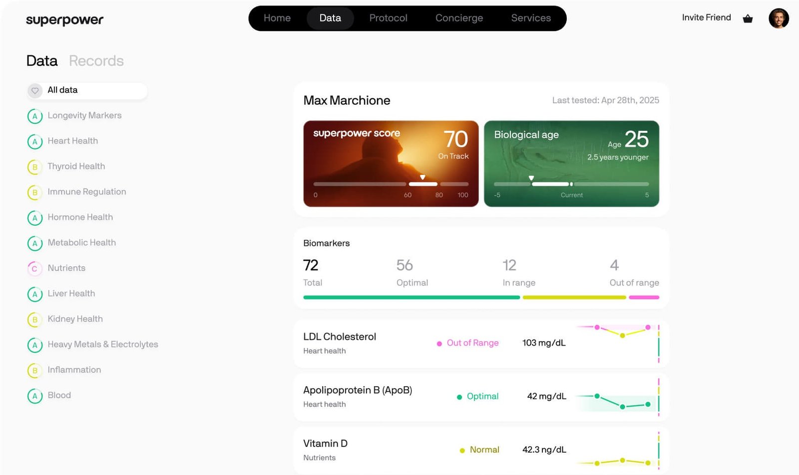Select the heart icon beside All data
This screenshot has width=799, height=475.
(x=35, y=90)
